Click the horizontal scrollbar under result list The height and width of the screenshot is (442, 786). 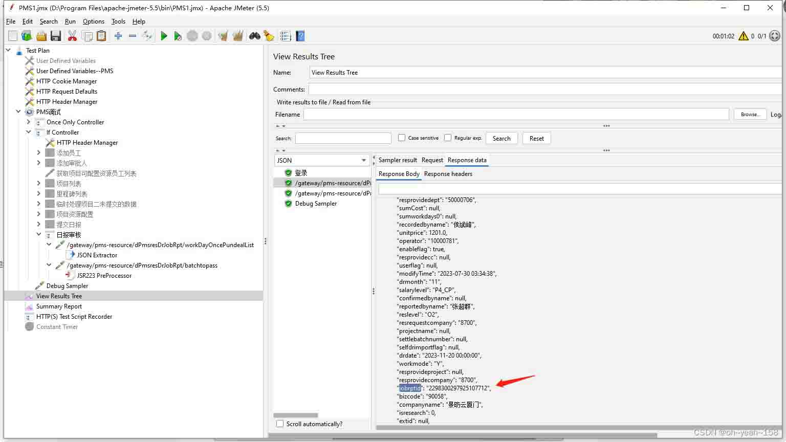coord(295,415)
